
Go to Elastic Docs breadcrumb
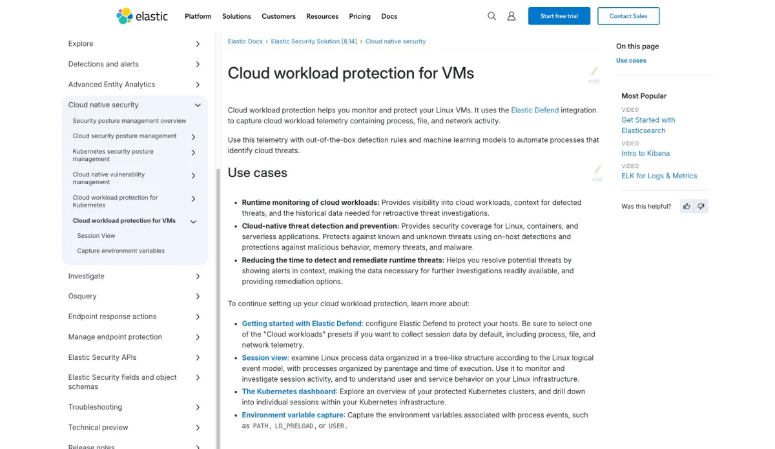coord(245,41)
